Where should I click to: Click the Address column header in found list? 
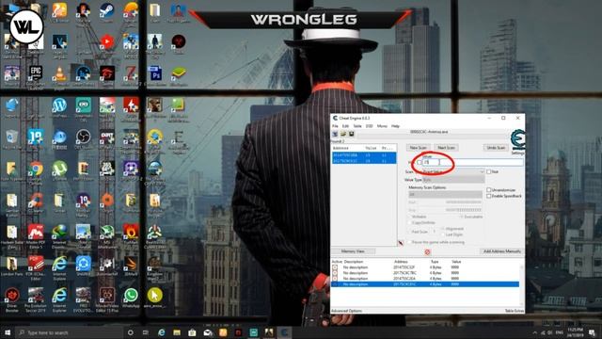(x=341, y=148)
